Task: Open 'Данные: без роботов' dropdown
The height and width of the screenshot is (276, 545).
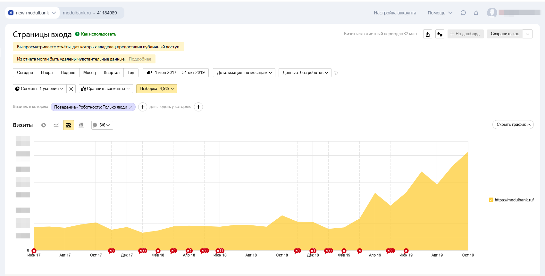Action: coord(305,73)
